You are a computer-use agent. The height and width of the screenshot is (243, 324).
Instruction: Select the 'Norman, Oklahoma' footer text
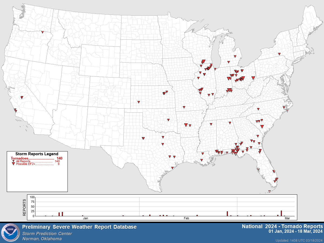point(42,239)
